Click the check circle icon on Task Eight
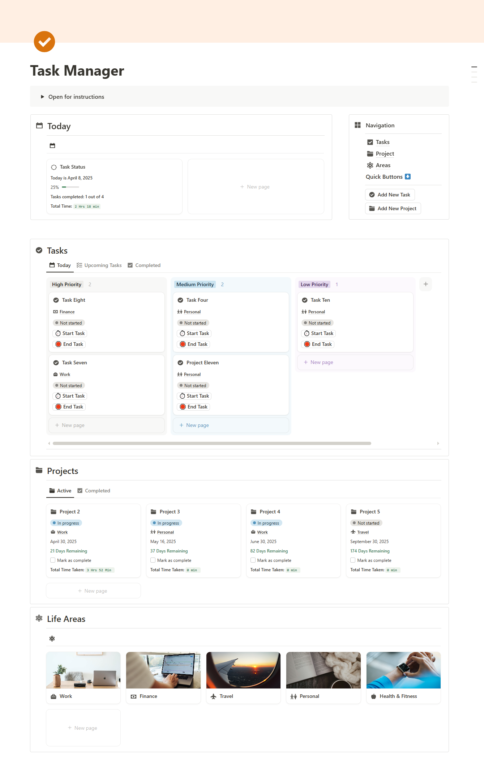Image resolution: width=484 pixels, height=767 pixels. point(56,300)
